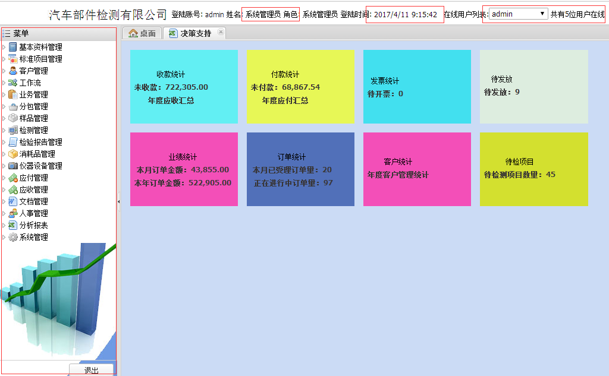Click the 应收管理 money icon
Screen dimensions: 609x376
13,189
